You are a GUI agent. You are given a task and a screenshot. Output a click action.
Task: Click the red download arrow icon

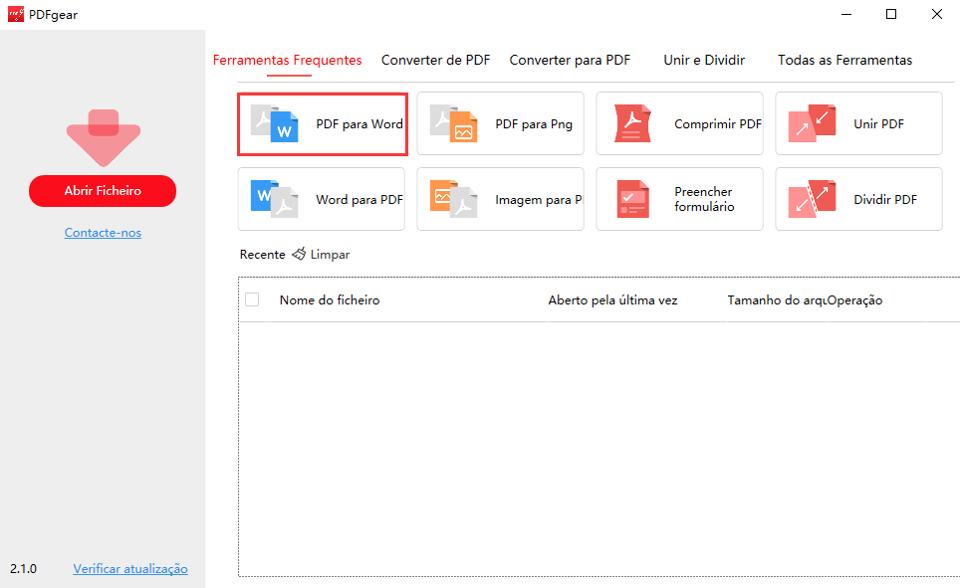103,139
